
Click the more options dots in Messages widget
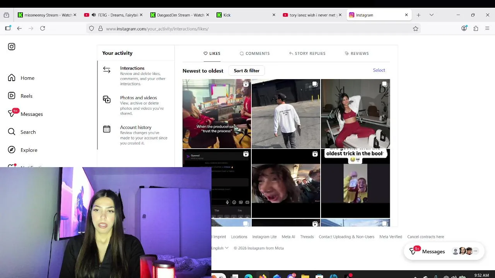point(476,251)
